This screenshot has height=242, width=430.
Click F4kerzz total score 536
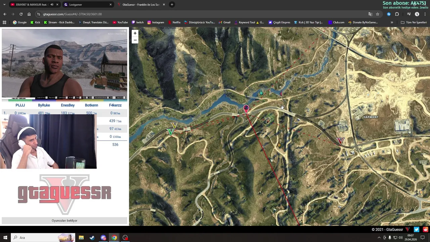115,145
